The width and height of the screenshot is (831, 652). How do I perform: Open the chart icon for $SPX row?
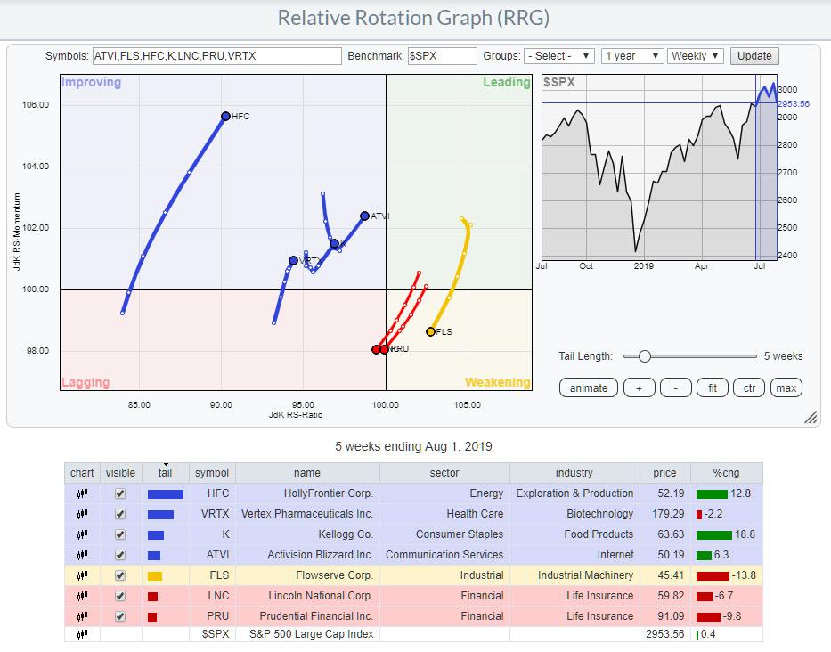coord(82,634)
